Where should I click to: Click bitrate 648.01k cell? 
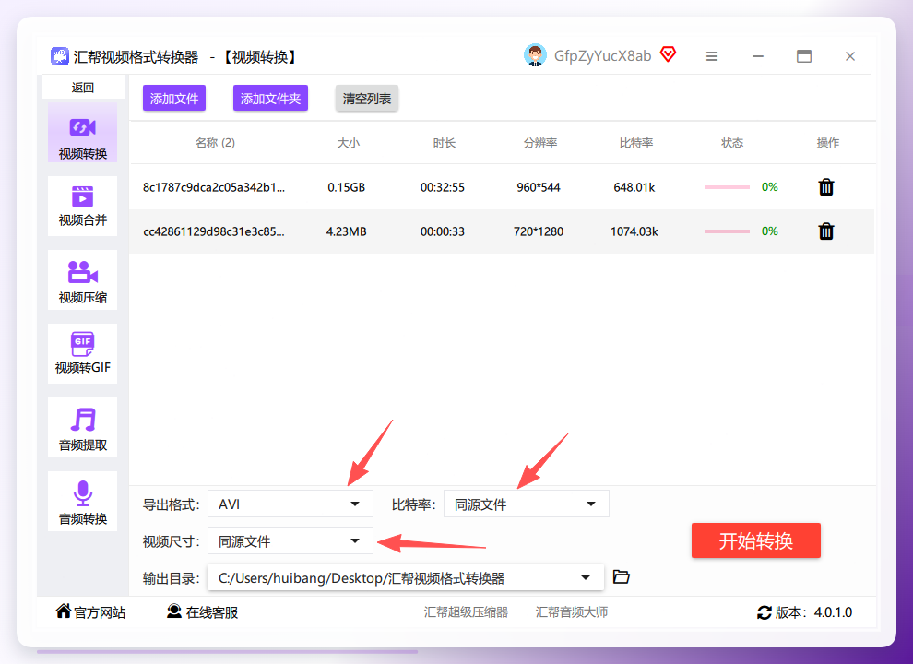coord(634,187)
